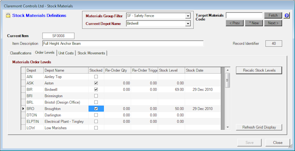Click Refresh Grid Display button
The height and width of the screenshot is (151, 295).
pos(259,127)
